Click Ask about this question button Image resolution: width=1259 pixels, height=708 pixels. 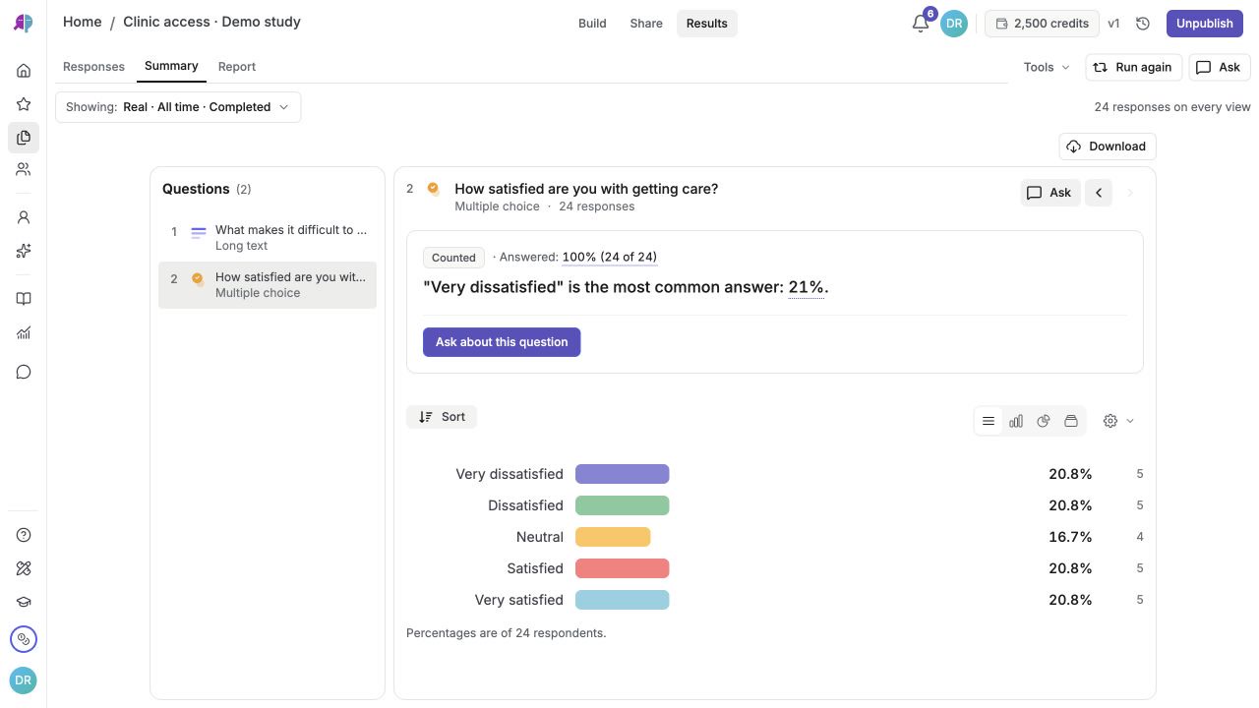tap(502, 342)
